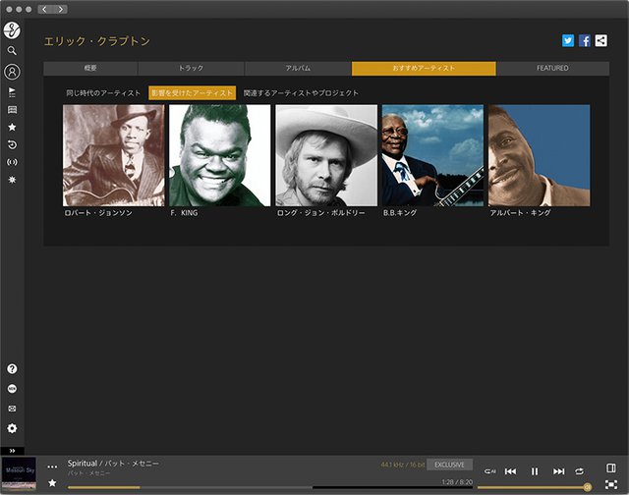The image size is (629, 495).
Task: Toggle the EXCLUSIVE mode badge
Action: click(x=449, y=464)
